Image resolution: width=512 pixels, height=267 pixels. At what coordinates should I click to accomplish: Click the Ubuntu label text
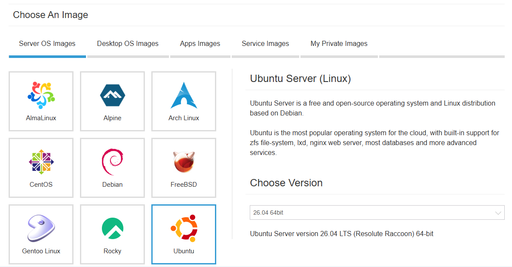184,251
